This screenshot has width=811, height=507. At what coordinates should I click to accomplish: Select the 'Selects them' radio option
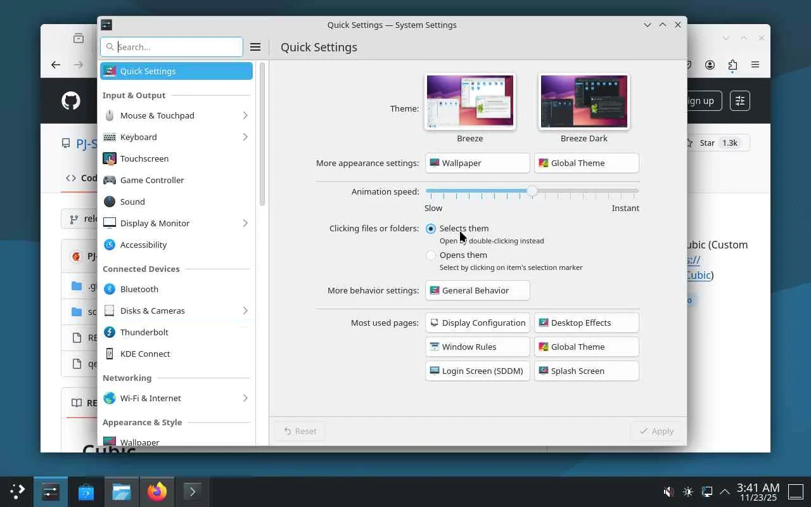431,228
